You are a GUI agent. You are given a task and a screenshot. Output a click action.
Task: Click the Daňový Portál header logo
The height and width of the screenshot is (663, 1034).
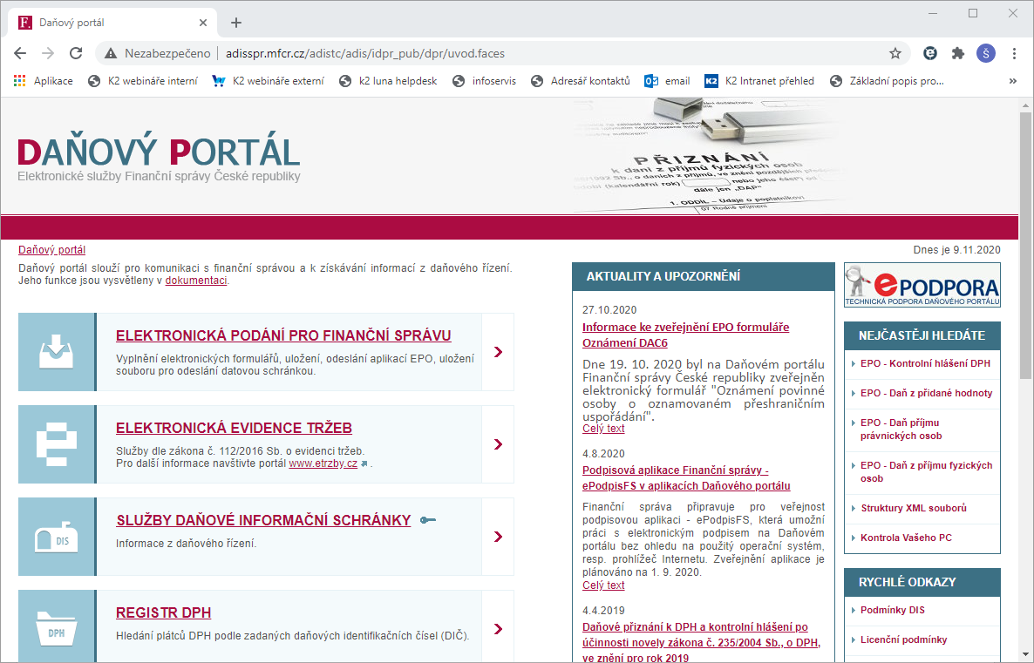click(x=159, y=159)
